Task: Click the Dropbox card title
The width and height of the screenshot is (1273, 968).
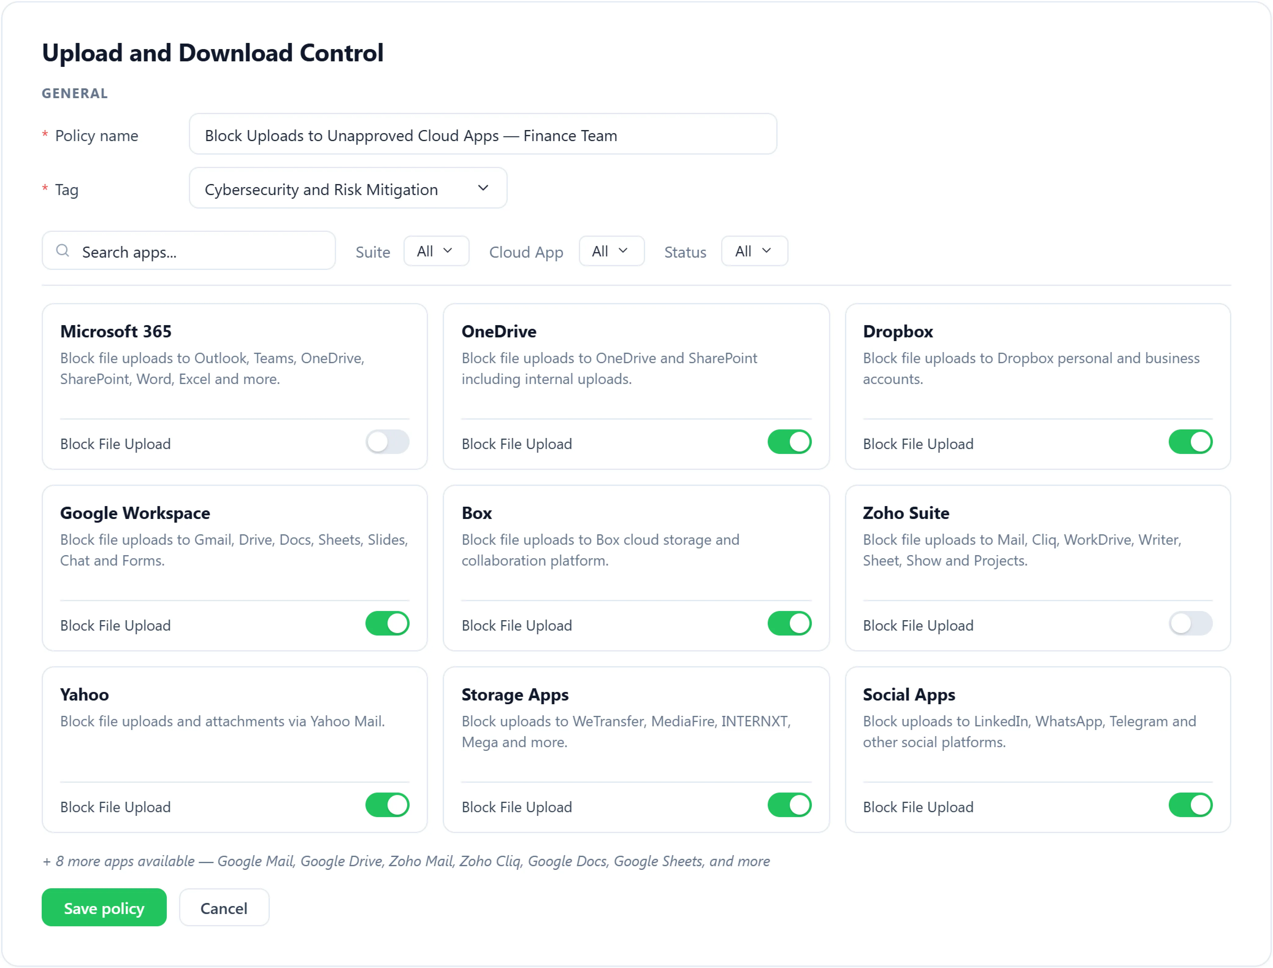Action: 897,332
